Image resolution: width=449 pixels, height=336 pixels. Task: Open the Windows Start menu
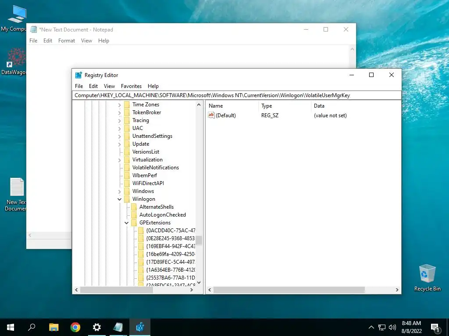[11, 327]
